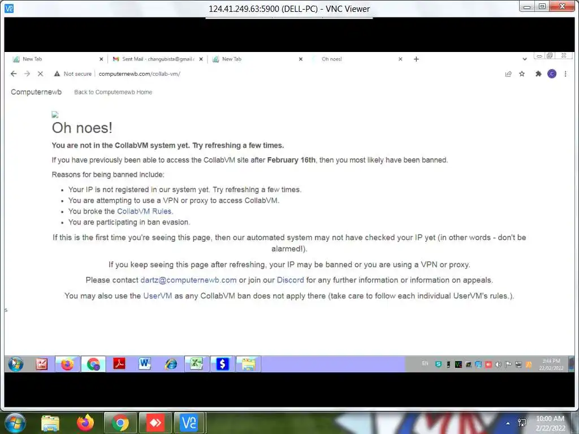The height and width of the screenshot is (434, 579).
Task: Open the UserVM link
Action: [157, 296]
